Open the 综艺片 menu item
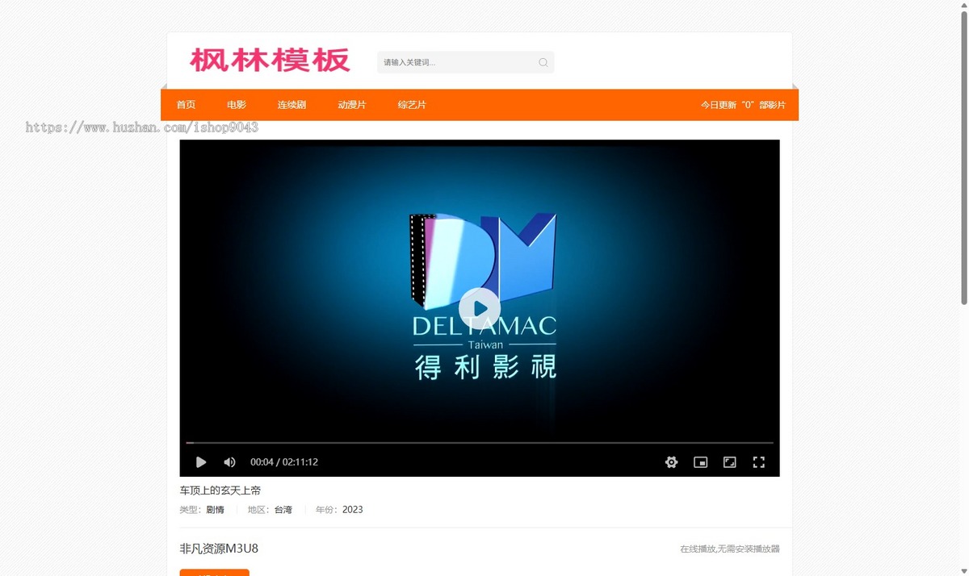 (x=412, y=105)
